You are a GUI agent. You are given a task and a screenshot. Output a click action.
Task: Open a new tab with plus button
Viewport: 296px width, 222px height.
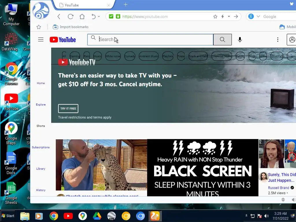[x=125, y=5]
